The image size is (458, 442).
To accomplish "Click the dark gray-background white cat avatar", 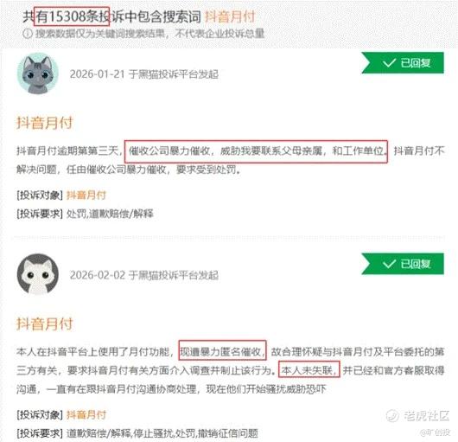I will point(38,274).
